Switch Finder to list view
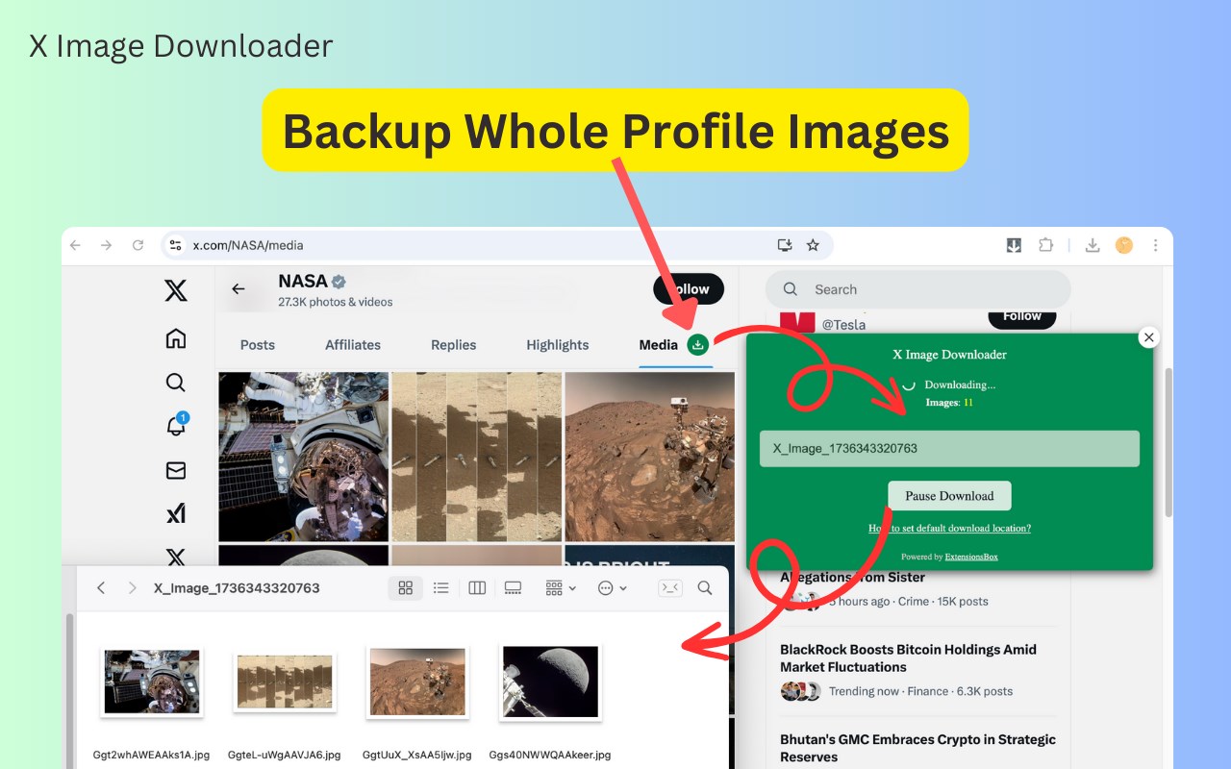This screenshot has height=769, width=1231. (x=440, y=587)
